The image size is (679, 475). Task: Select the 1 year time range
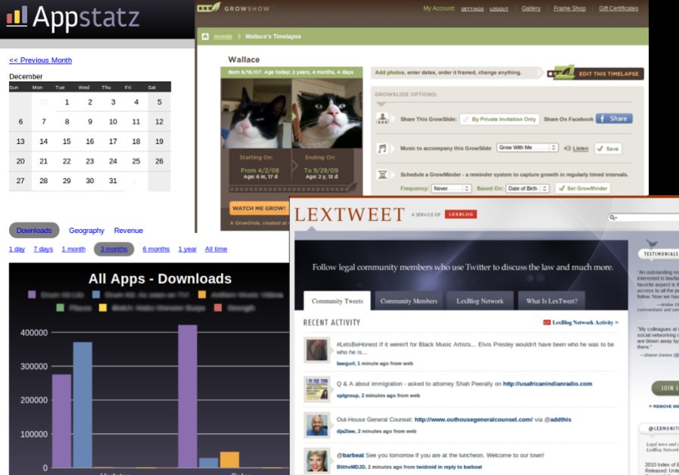point(187,249)
